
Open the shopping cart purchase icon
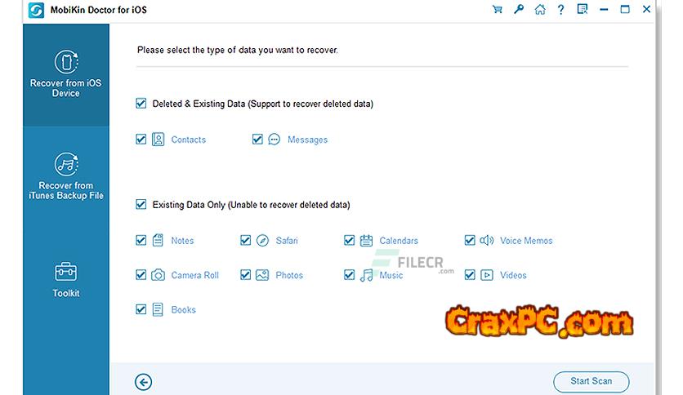click(x=497, y=9)
